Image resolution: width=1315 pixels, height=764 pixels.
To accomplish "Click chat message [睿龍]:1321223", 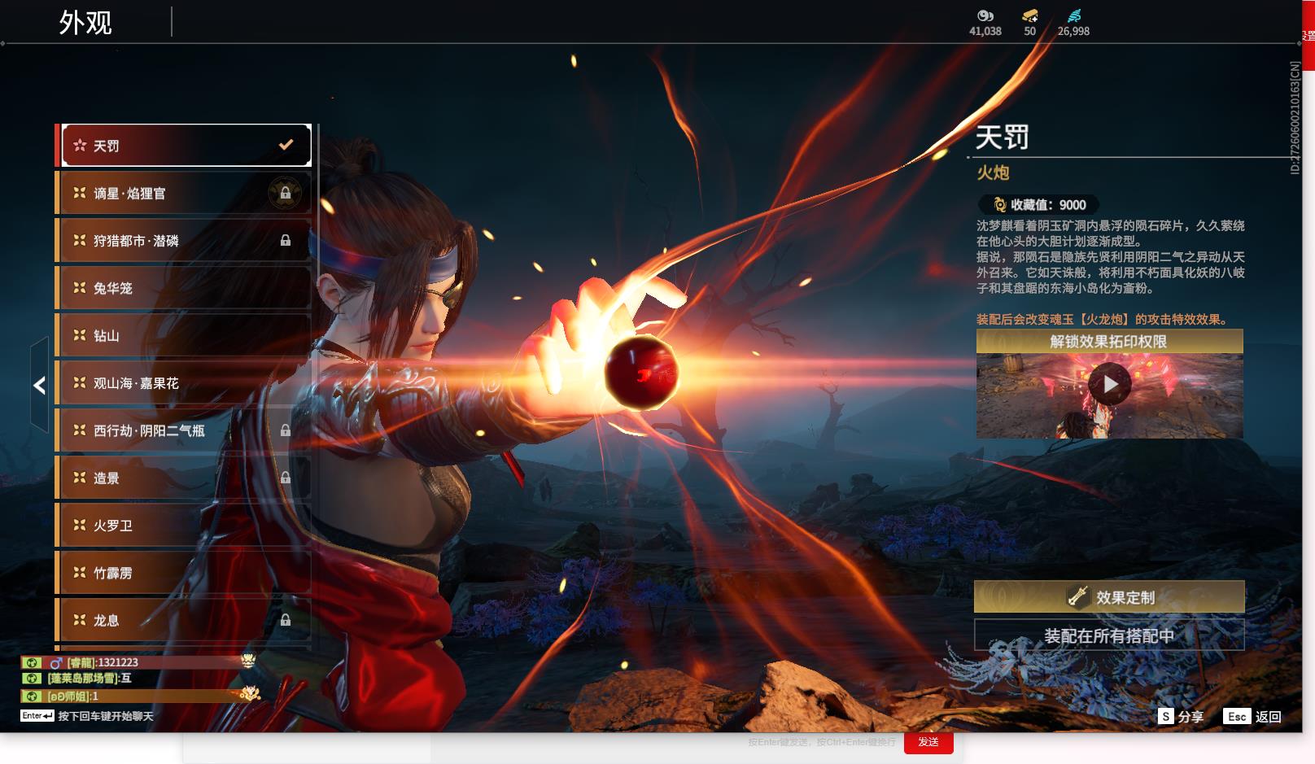I will pos(103,662).
